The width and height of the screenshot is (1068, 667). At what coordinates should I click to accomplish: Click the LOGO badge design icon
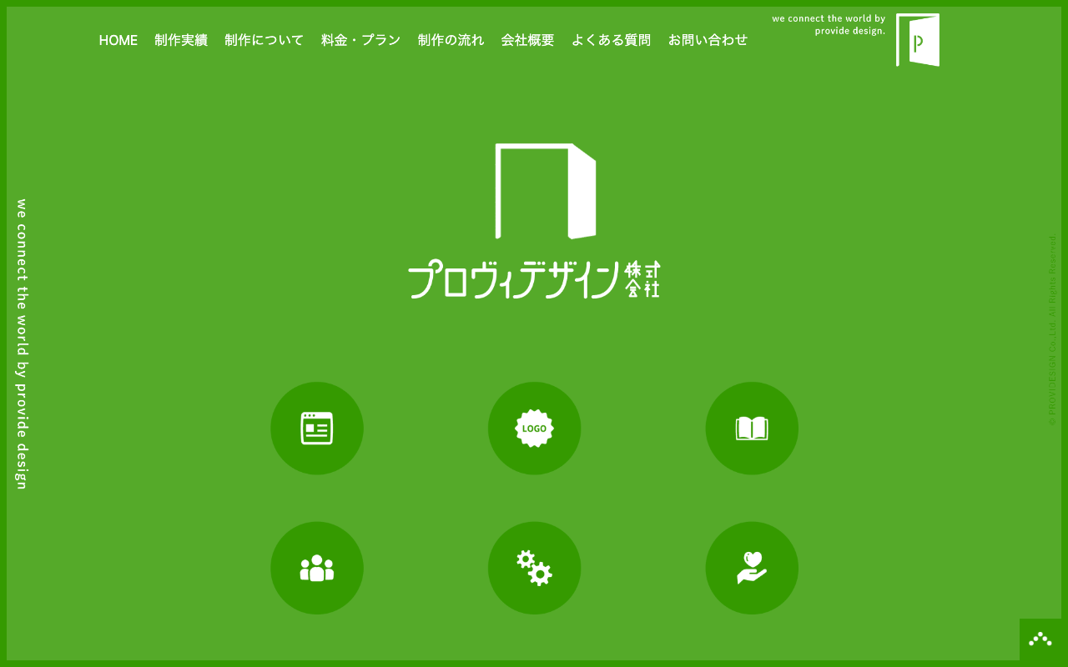point(534,429)
